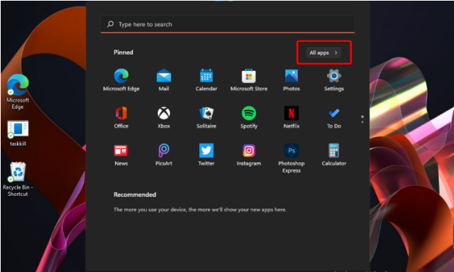Open the Xbox app
Image resolution: width=454 pixels, height=272 pixels.
click(164, 117)
